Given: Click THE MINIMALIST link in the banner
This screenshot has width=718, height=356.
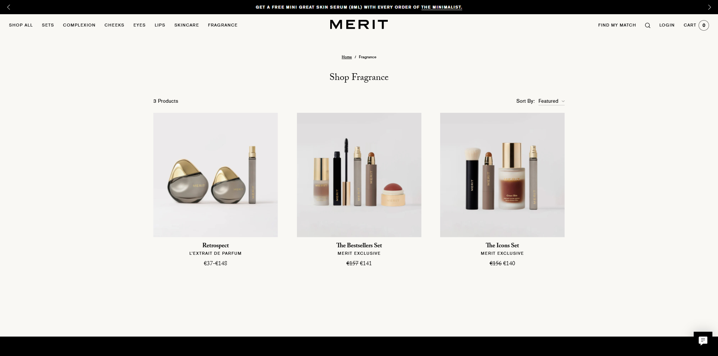Looking at the screenshot, I should (x=441, y=7).
